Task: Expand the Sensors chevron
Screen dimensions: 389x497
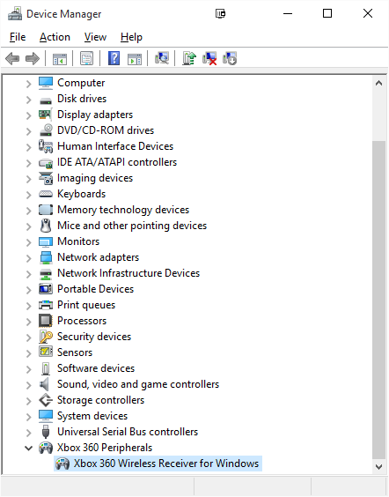Action: [29, 353]
